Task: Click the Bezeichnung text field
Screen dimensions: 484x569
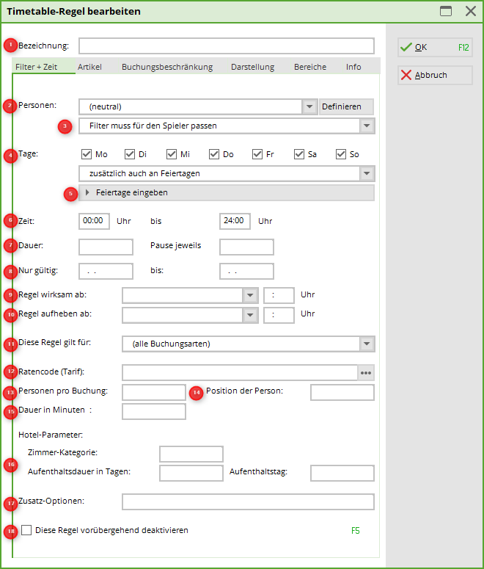Action: (226, 46)
